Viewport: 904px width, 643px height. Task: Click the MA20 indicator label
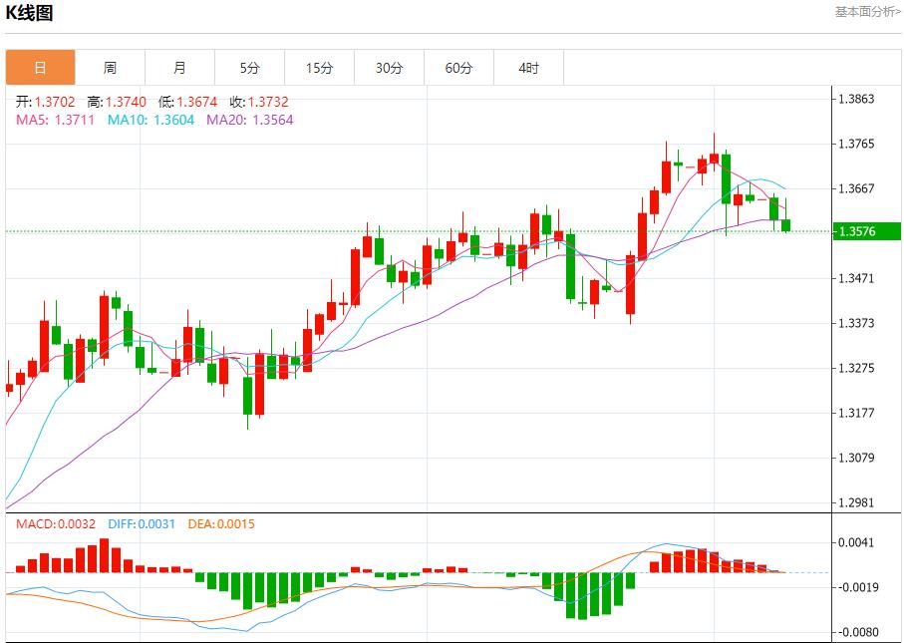click(249, 120)
